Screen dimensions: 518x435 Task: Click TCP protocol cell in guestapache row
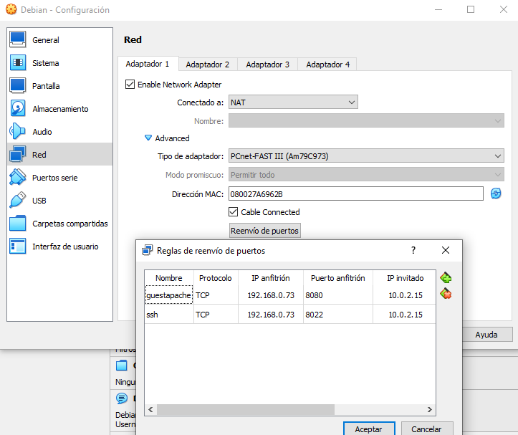(x=216, y=295)
